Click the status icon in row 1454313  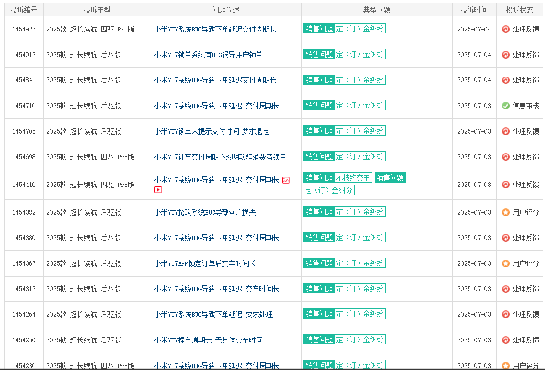click(506, 289)
